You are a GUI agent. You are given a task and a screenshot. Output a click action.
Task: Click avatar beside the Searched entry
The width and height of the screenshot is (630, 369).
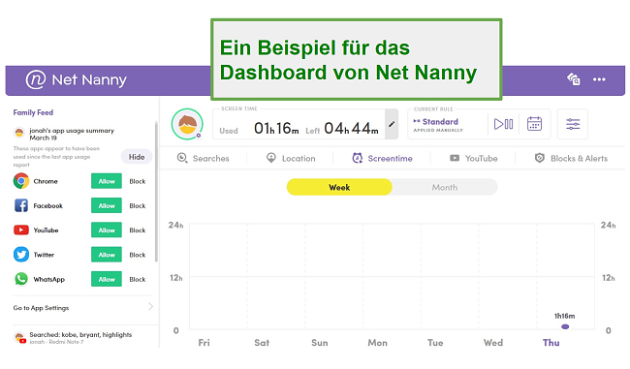coord(19,337)
